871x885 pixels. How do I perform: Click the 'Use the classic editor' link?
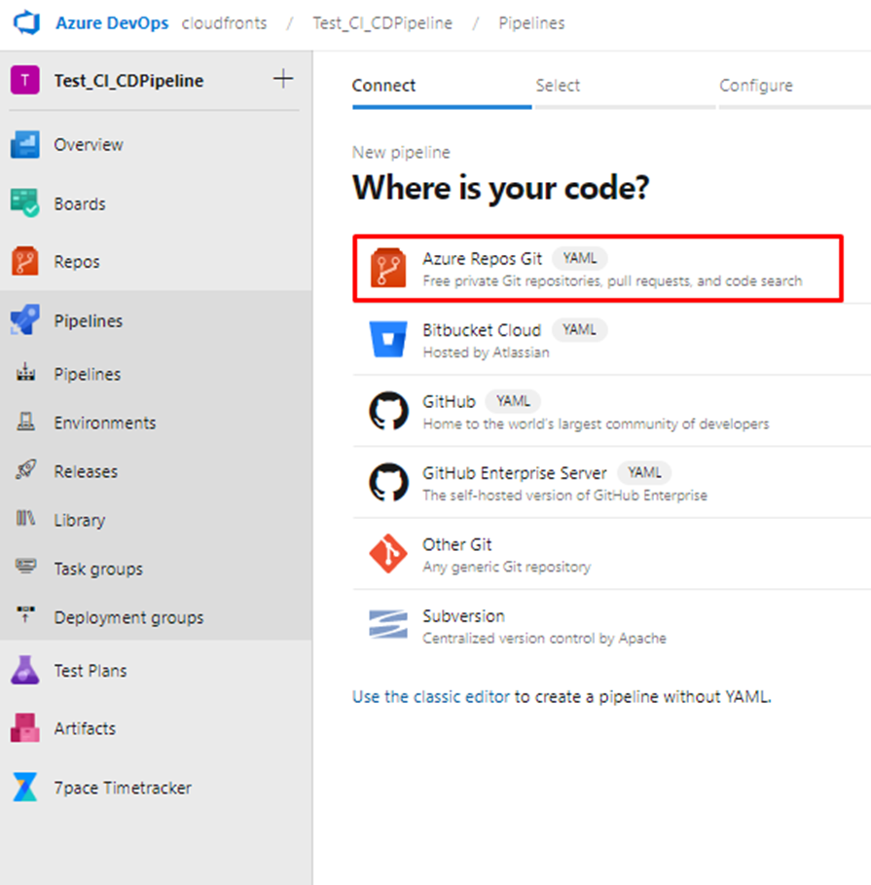[431, 697]
